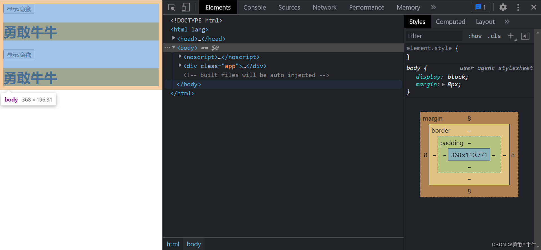Switch to the Console tab
Viewport: 541px width, 250px height.
(x=254, y=7)
